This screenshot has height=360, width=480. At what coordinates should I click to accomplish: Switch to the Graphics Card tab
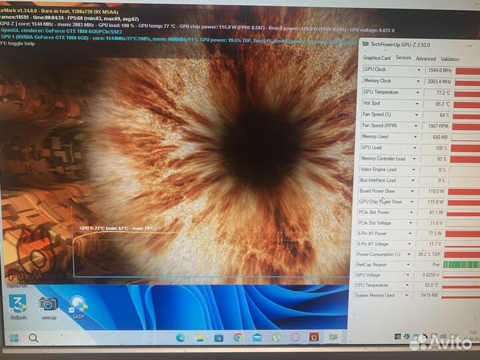pos(377,58)
